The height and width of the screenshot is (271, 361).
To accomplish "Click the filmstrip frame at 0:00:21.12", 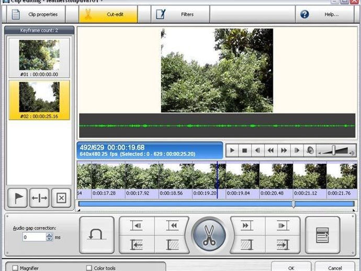I will click(310, 176).
